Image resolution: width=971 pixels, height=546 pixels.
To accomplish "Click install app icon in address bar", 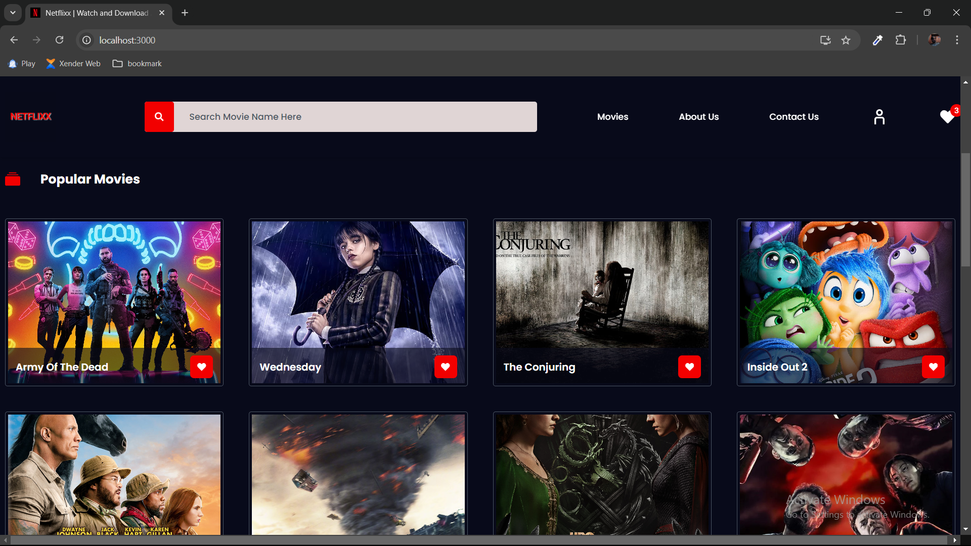I will click(825, 40).
